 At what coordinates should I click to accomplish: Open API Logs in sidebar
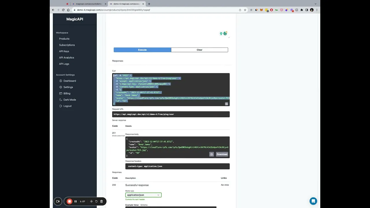click(64, 64)
